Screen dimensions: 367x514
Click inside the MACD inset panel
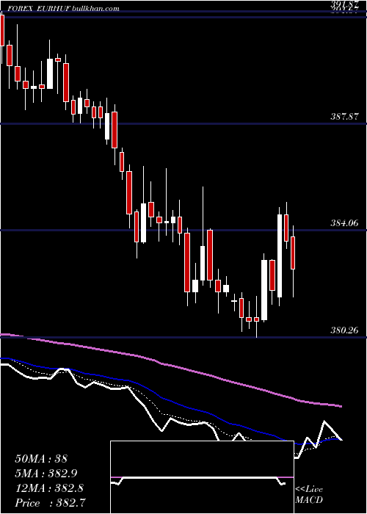[x=202, y=477]
